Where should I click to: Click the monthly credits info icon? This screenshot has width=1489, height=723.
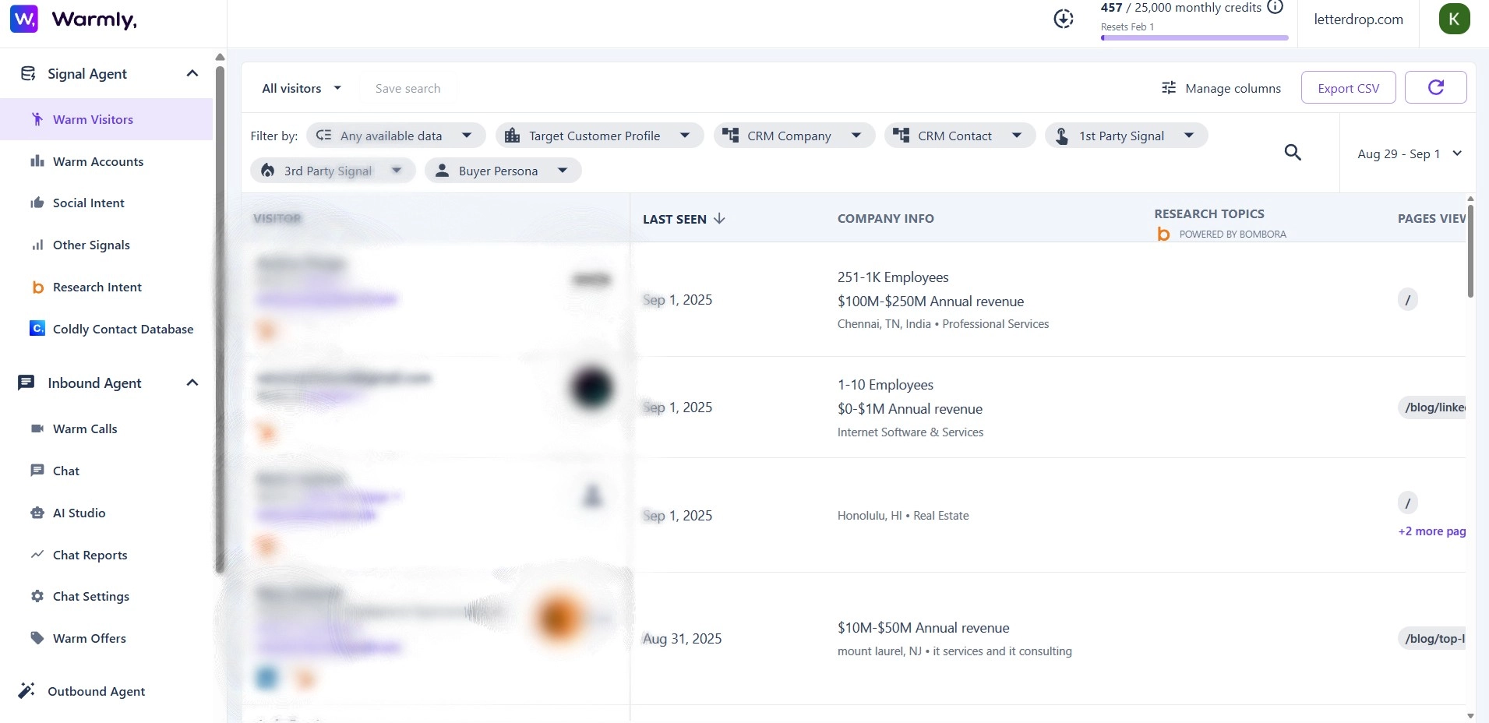tap(1275, 7)
